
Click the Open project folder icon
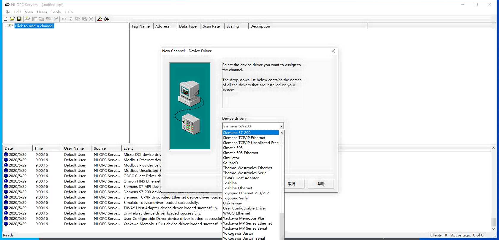pos(12,19)
